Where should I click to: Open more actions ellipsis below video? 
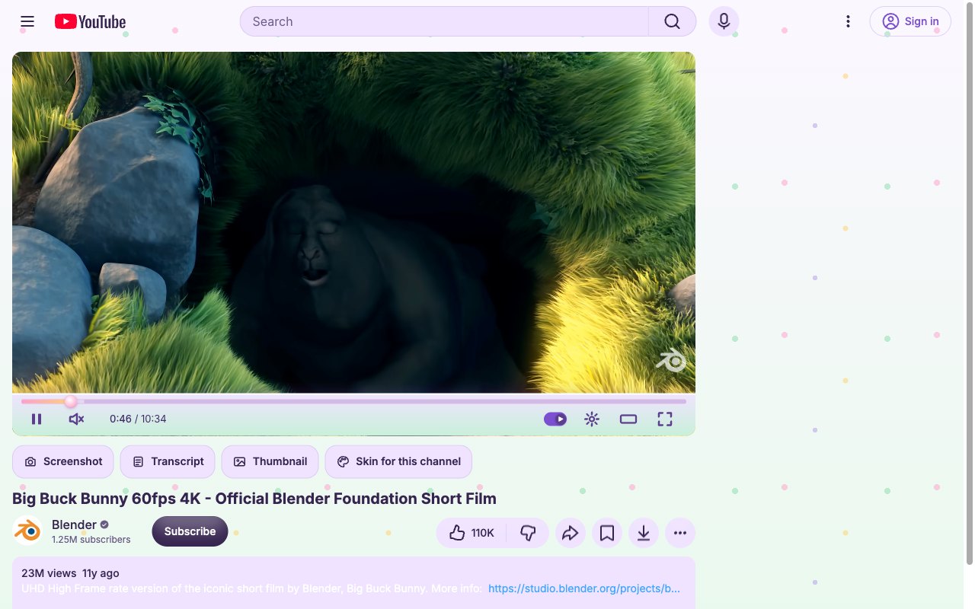[x=680, y=533]
